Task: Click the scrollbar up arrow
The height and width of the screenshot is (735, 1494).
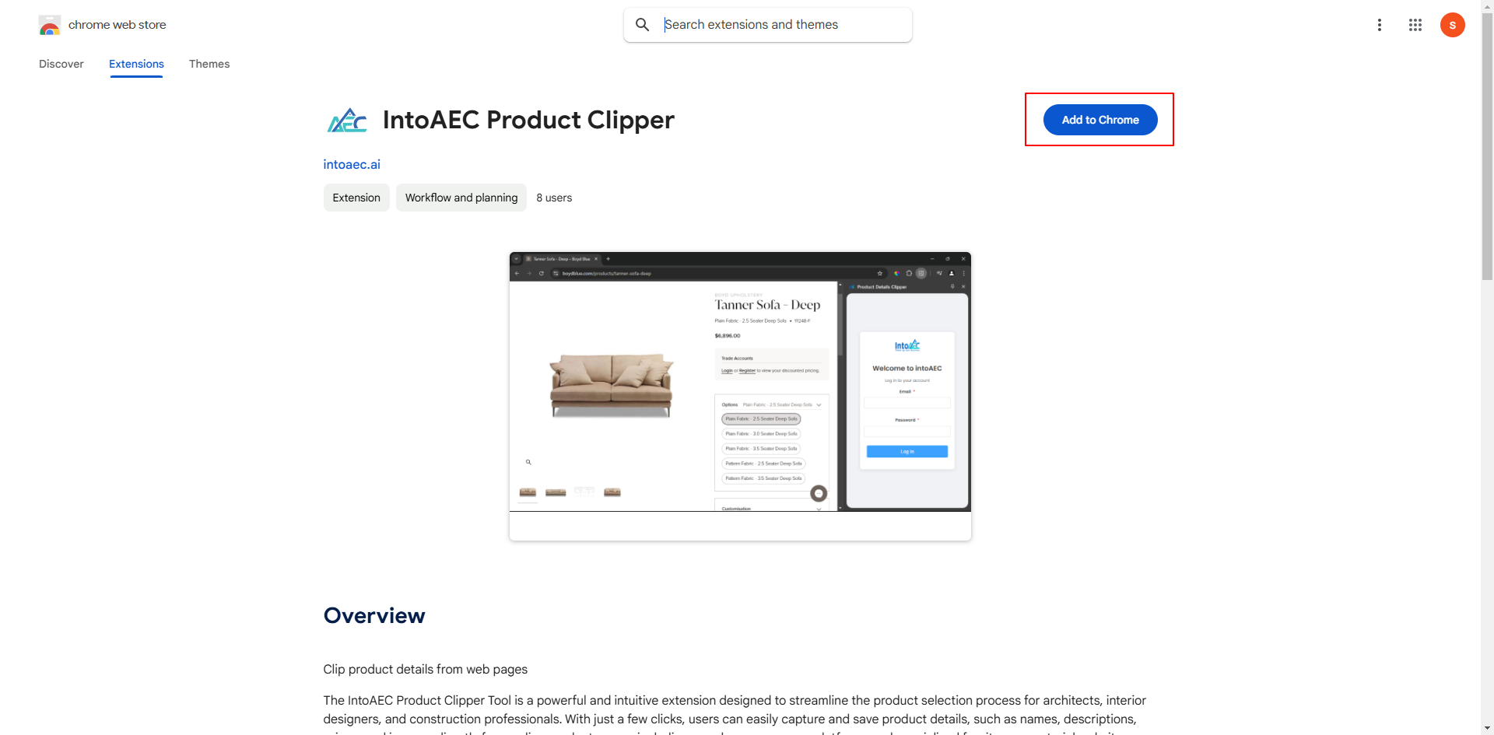Action: (1487, 6)
